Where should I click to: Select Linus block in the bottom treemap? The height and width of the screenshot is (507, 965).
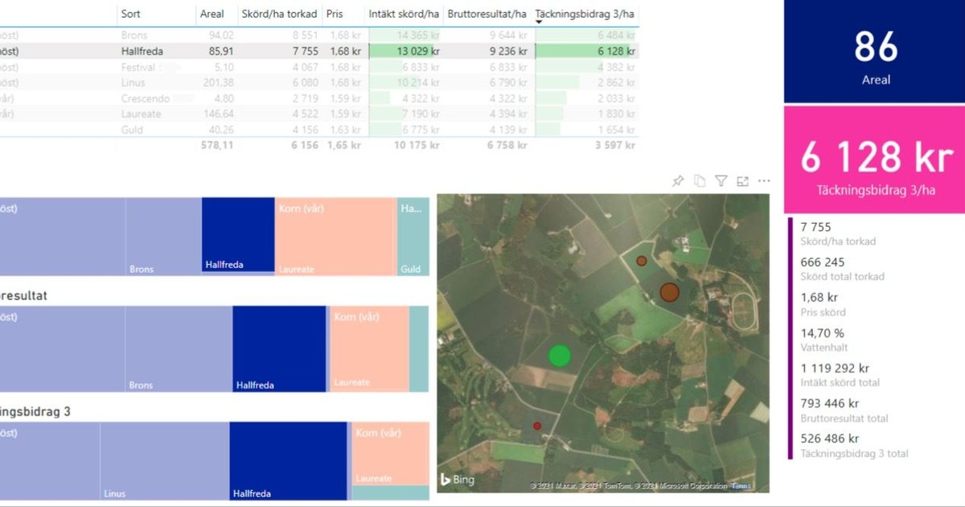164,460
